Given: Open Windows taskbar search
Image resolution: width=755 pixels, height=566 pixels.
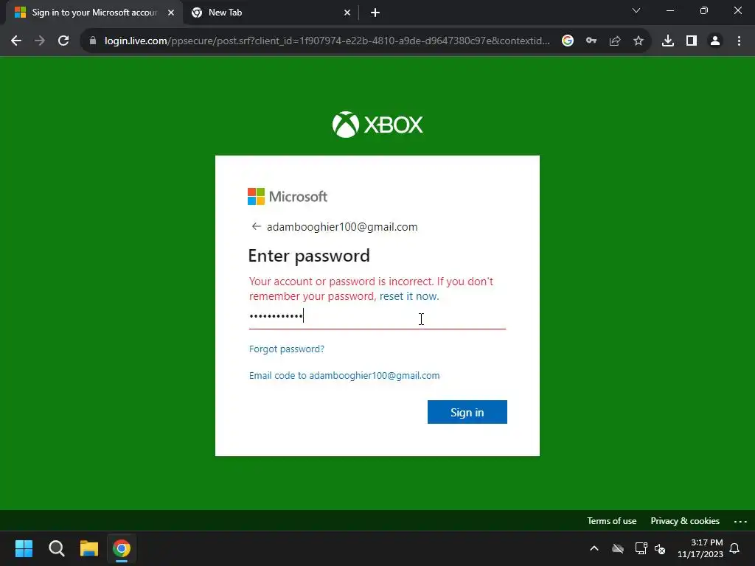Looking at the screenshot, I should 56,548.
